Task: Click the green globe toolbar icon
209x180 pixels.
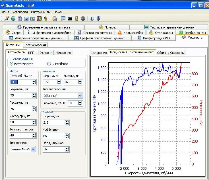Action: point(13,19)
